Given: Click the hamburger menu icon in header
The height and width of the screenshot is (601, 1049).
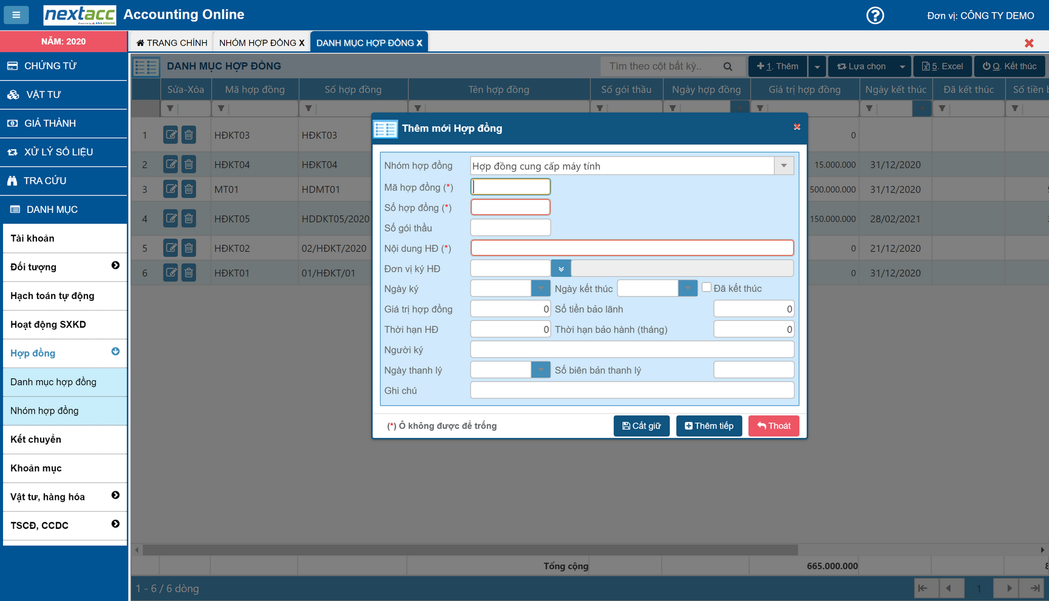Looking at the screenshot, I should (16, 15).
